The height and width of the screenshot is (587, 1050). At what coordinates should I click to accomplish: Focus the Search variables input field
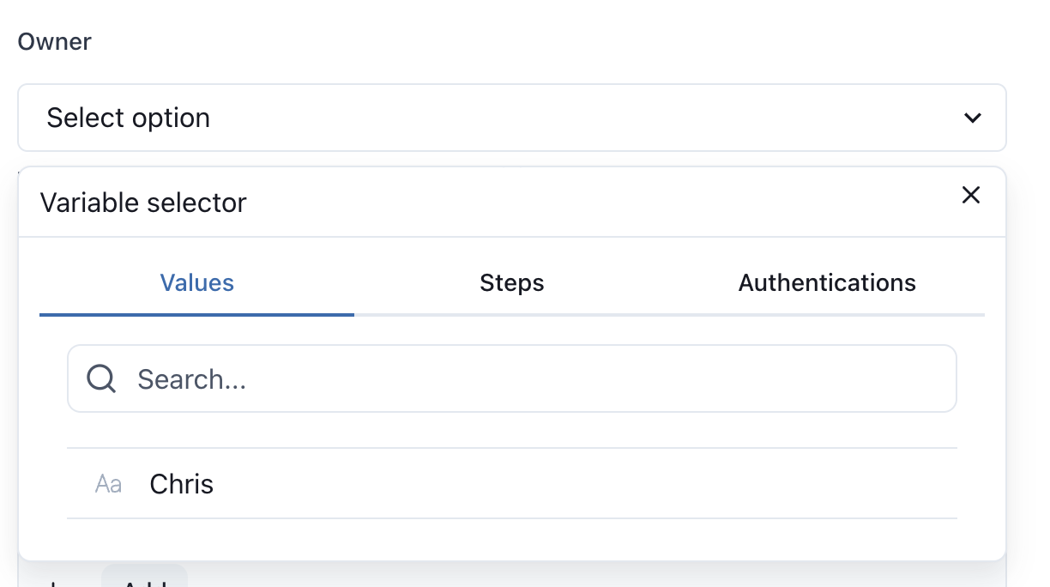click(x=511, y=378)
